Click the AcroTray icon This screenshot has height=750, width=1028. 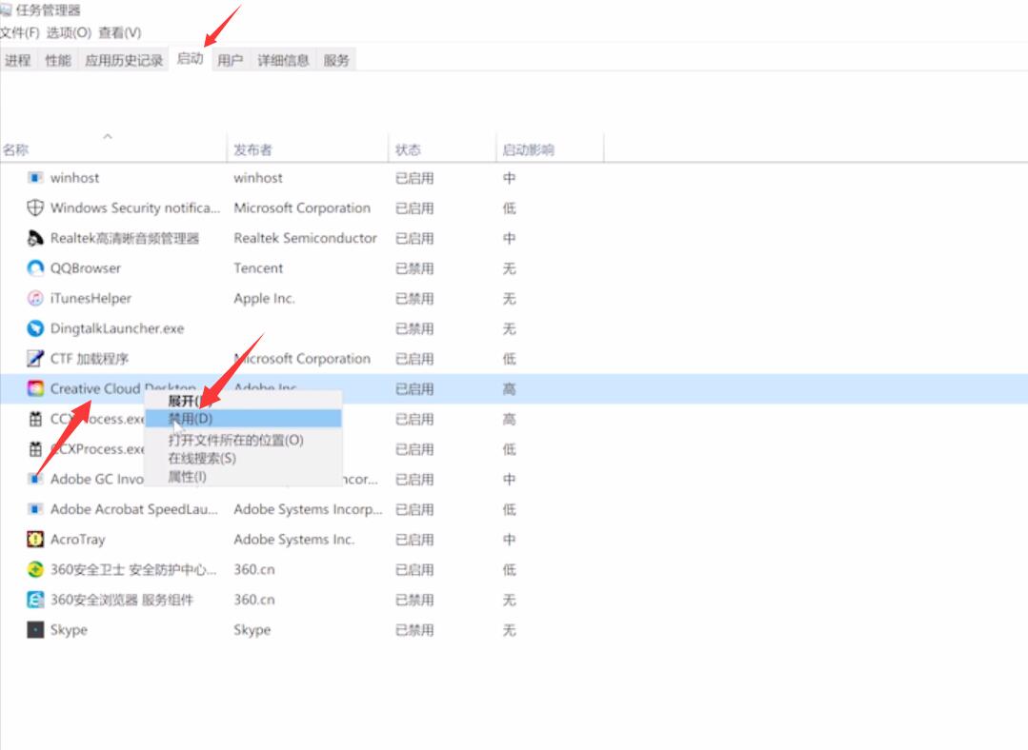[35, 539]
